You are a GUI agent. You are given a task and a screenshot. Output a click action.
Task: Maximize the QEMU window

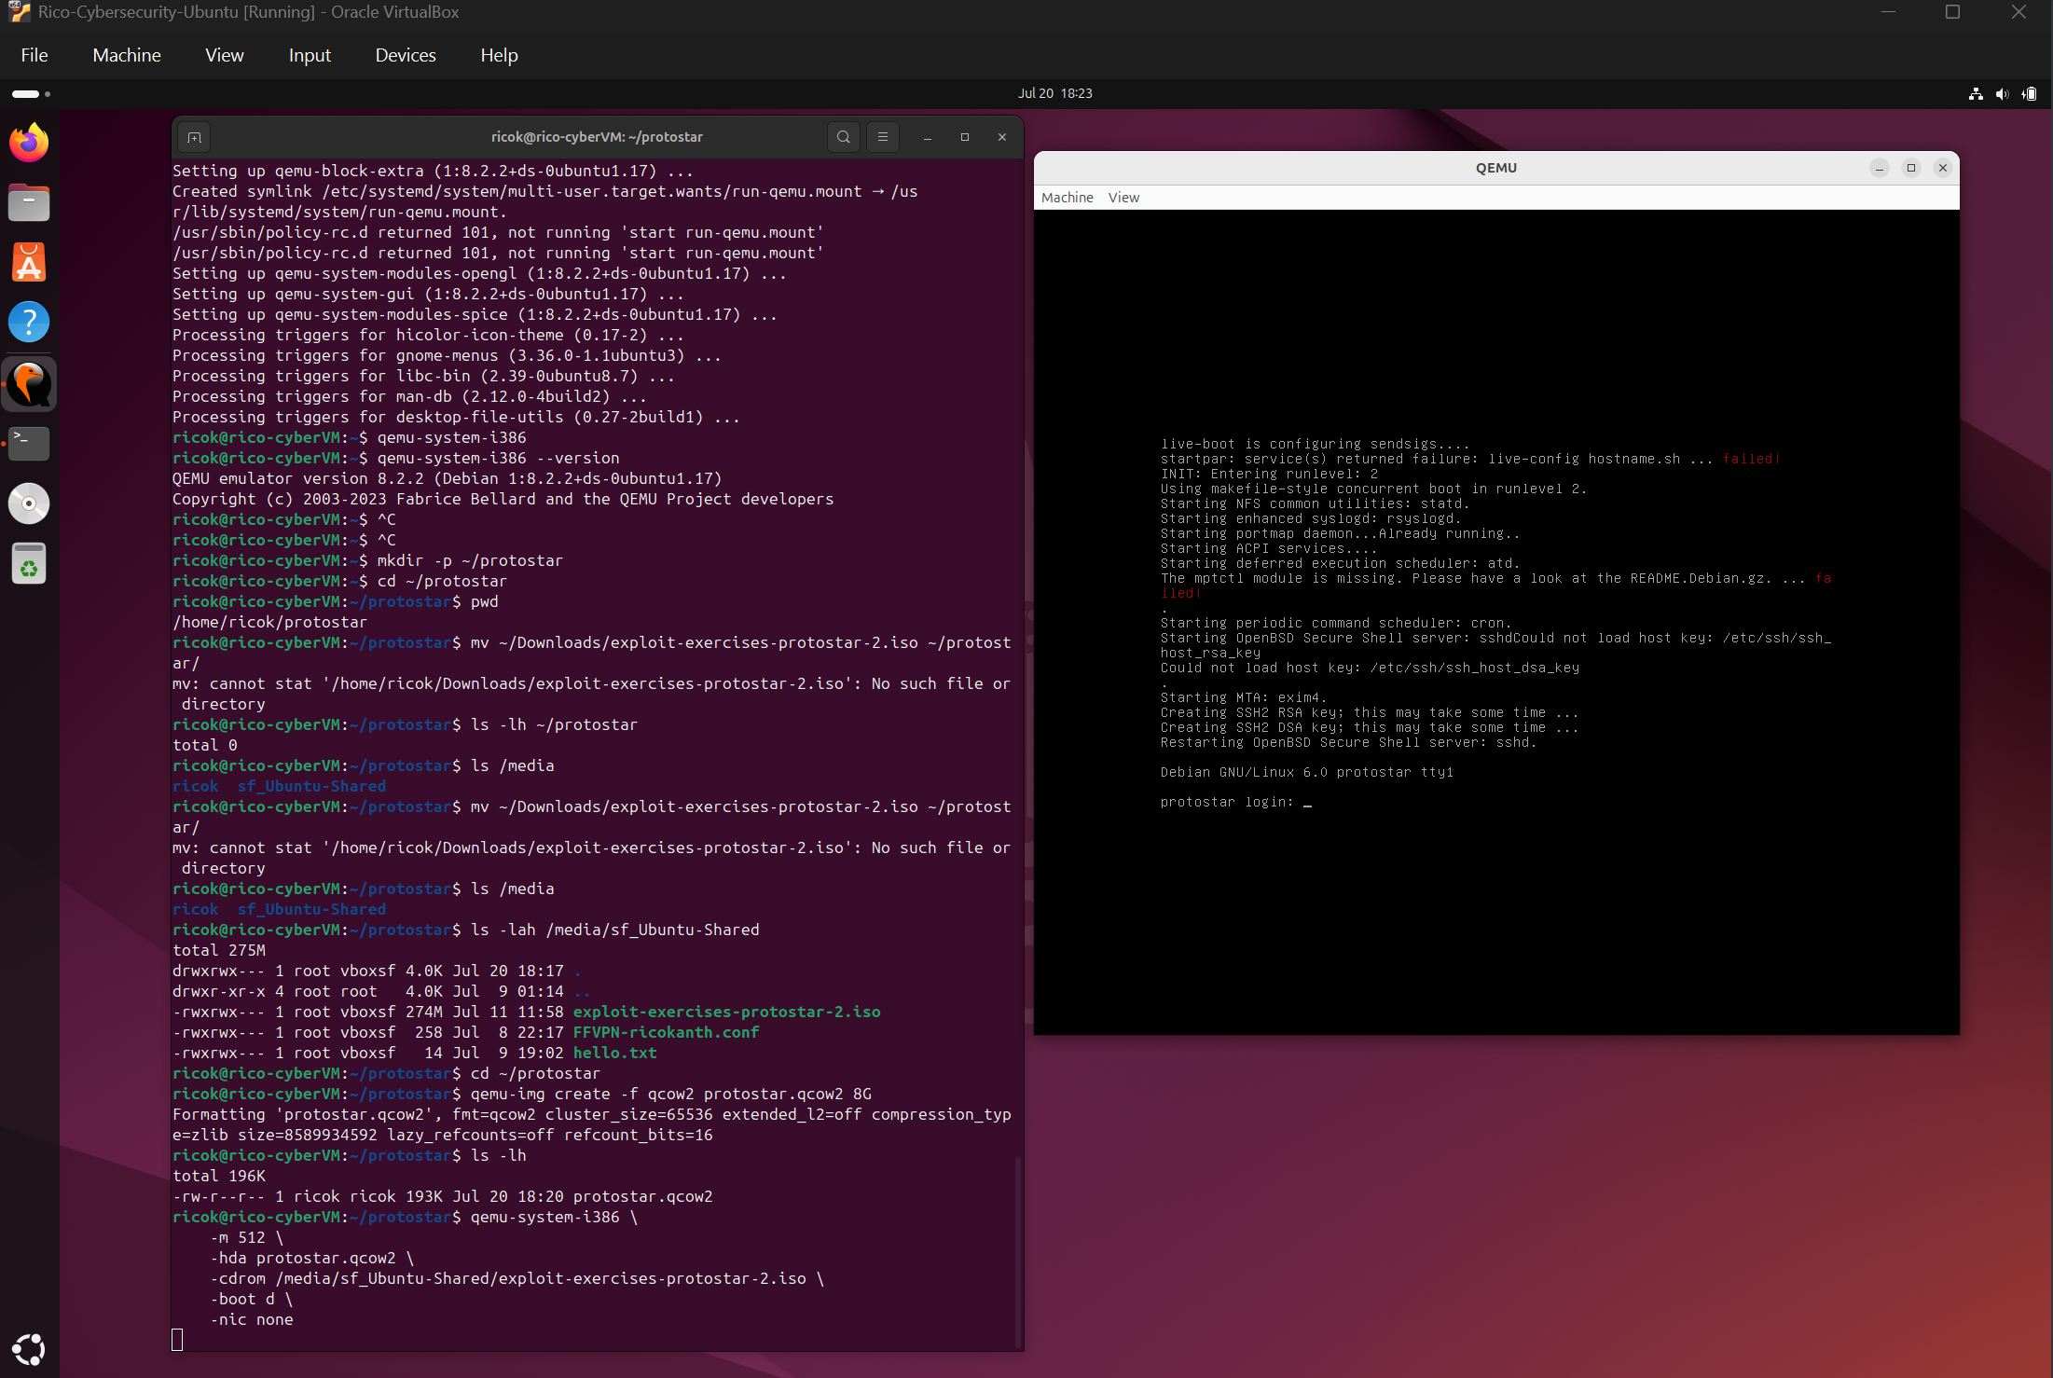click(1911, 168)
